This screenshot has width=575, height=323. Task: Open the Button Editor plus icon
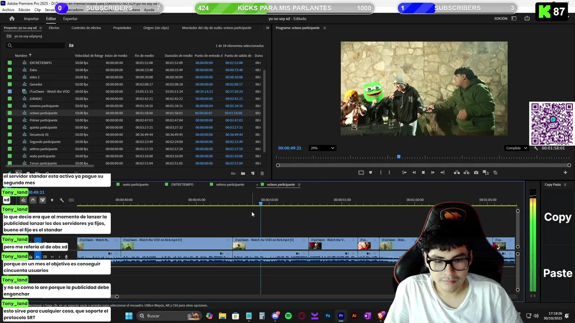click(x=566, y=172)
